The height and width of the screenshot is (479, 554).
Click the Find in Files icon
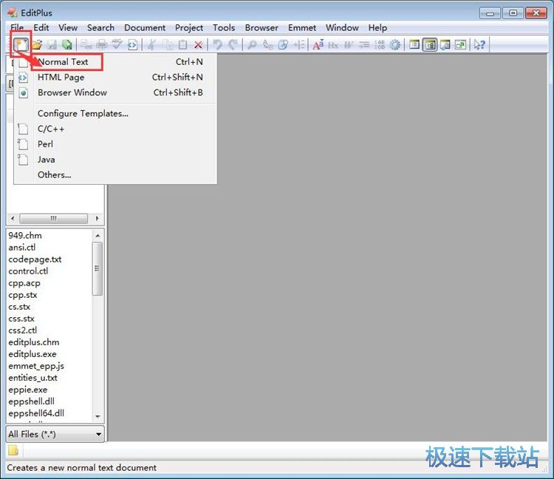coord(283,45)
